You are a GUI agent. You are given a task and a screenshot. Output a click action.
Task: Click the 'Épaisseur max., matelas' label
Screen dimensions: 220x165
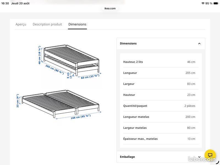coord(140,139)
